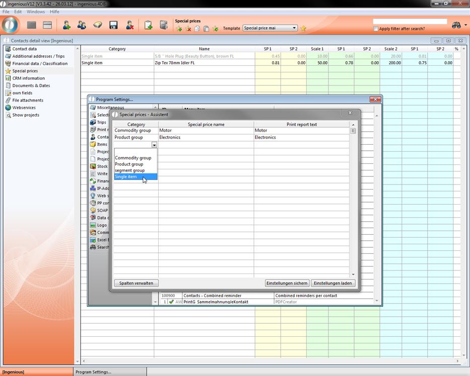
Task: Click the search input field at top right
Action: [x=410, y=22]
